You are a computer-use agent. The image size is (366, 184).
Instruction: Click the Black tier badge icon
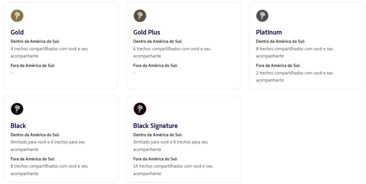(x=17, y=109)
